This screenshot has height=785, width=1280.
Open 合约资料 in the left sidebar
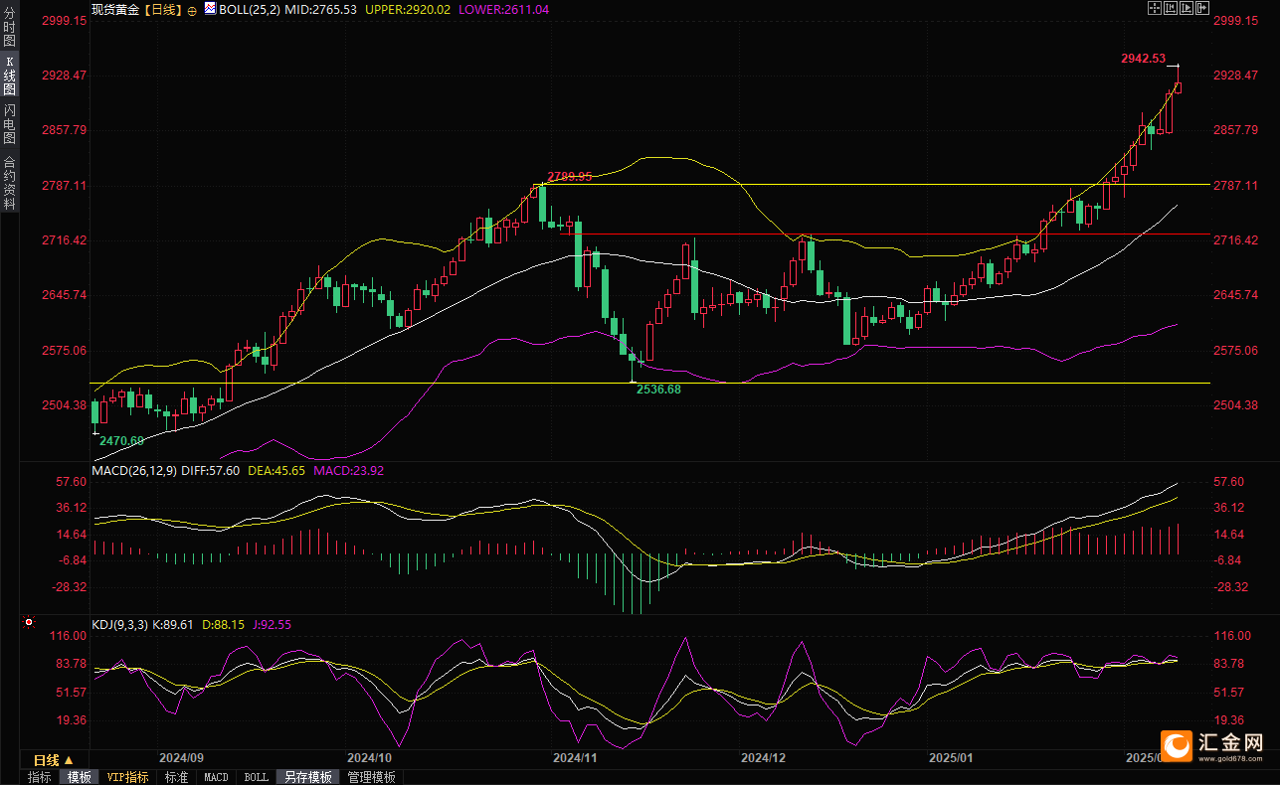tap(10, 182)
